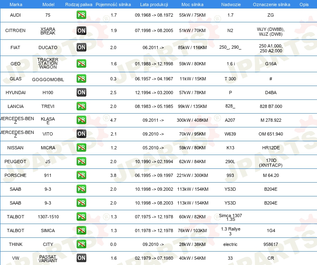Select the FIAT brand cell
Viewport: 317px width, 265px height.
pos(15,47)
